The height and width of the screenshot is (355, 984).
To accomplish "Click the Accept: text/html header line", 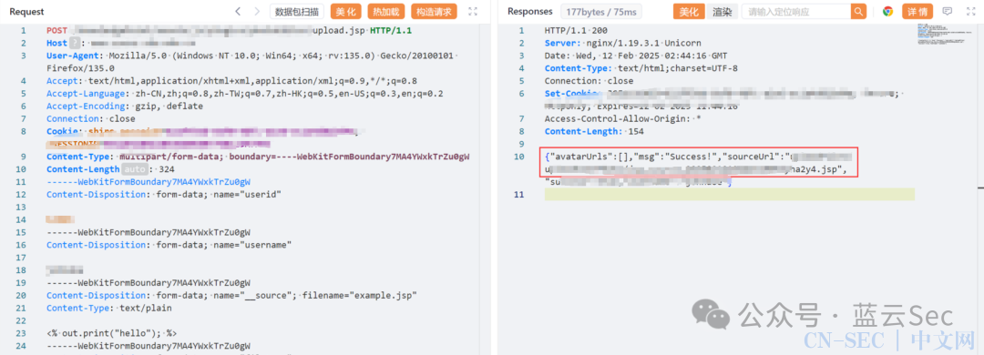I will tap(231, 81).
